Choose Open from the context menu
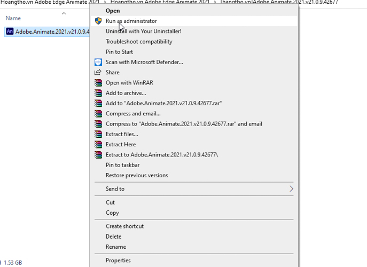This screenshot has width=367, height=267. [113, 11]
